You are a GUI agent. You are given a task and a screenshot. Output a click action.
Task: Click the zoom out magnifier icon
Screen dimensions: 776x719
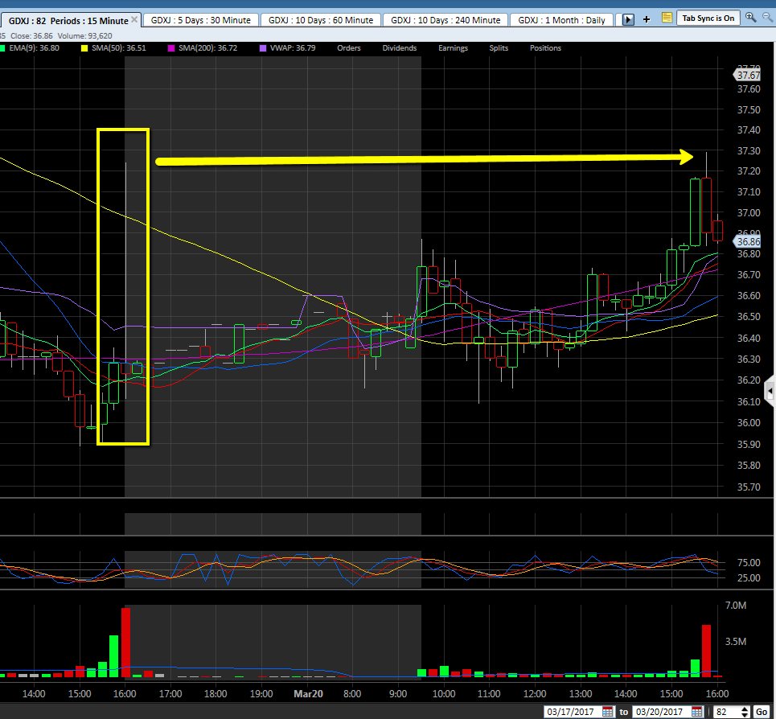pos(766,17)
